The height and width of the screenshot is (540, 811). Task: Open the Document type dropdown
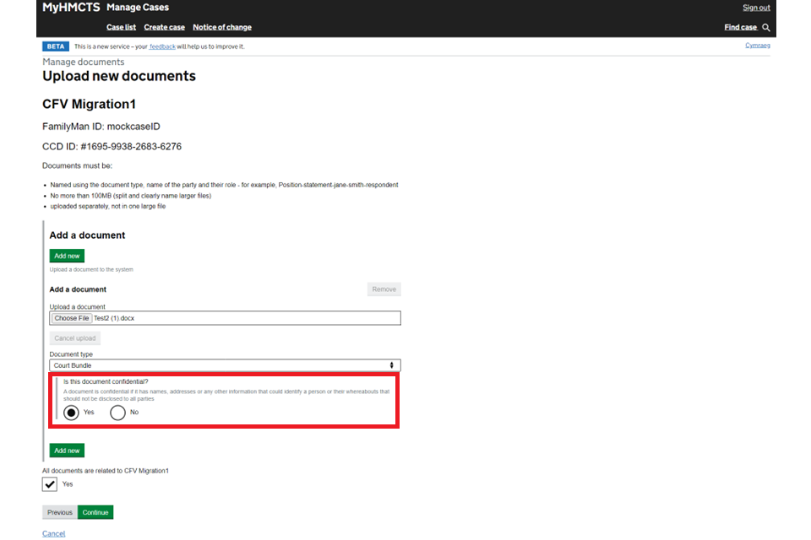(225, 365)
